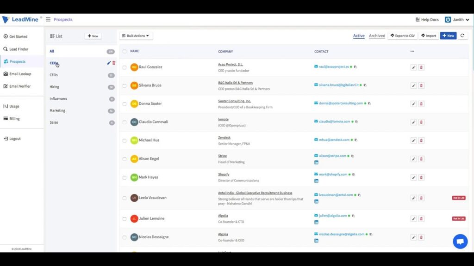
Task: Open the Zendesk company link
Action: (224, 138)
